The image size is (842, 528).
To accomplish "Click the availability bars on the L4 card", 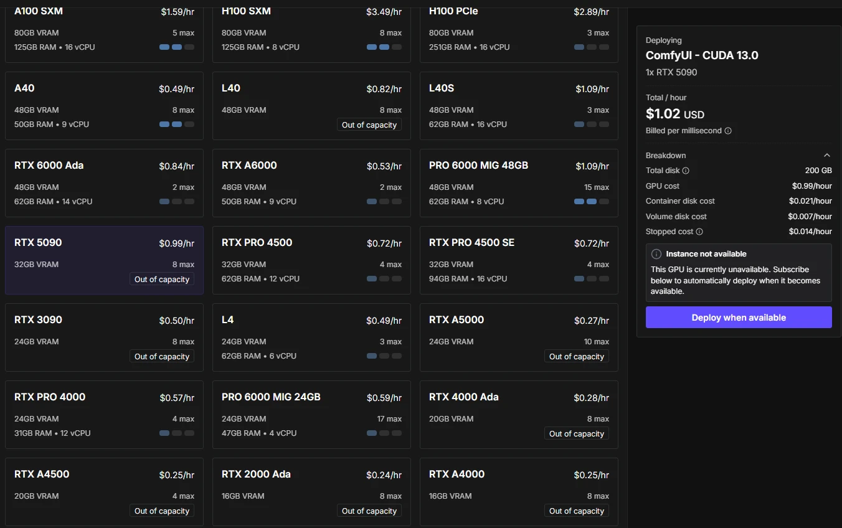I will [x=384, y=356].
